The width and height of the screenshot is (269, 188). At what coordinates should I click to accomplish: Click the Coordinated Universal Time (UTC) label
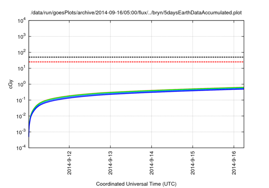point(136,184)
